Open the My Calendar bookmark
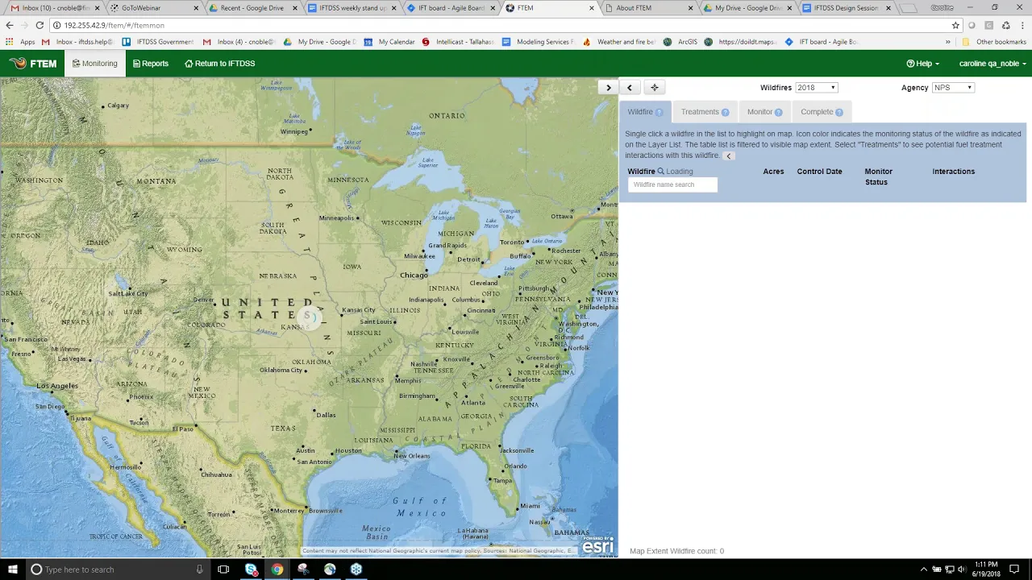Viewport: 1032px width, 580px height. pyautogui.click(x=389, y=42)
